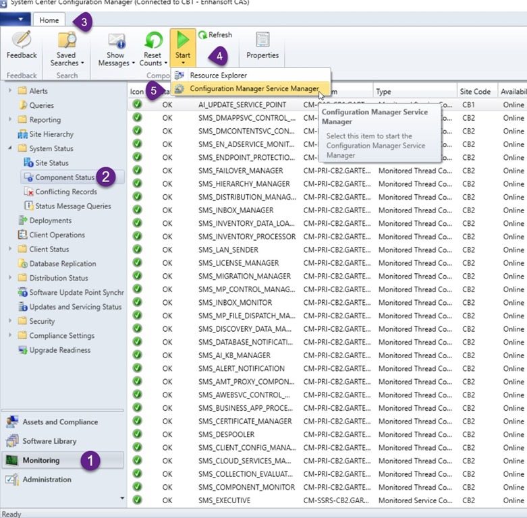Click the Feedback ribbon icon
The height and width of the screenshot is (518, 527).
pyautogui.click(x=22, y=41)
